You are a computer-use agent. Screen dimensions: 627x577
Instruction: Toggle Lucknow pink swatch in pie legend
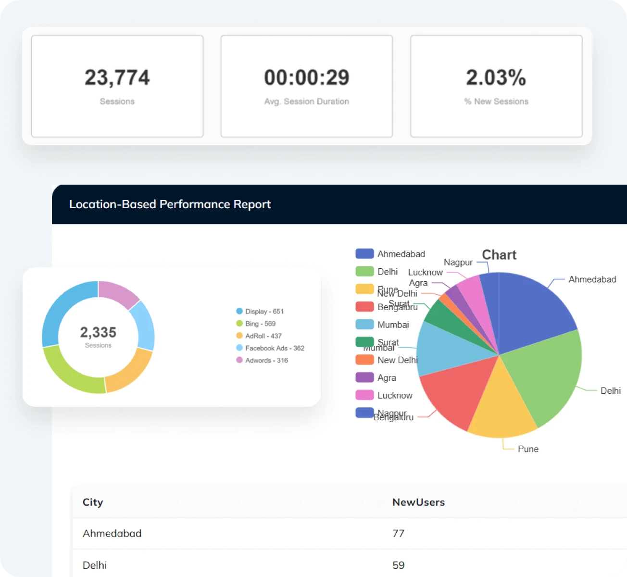click(364, 395)
